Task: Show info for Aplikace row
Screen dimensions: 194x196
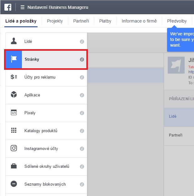Action: (82, 95)
